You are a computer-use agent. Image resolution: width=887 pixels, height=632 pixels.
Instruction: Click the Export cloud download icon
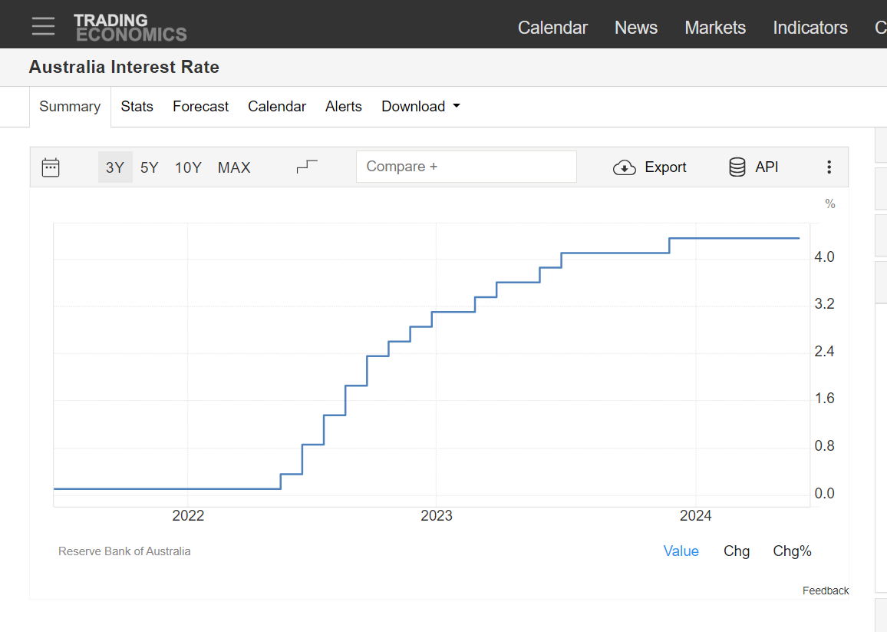(625, 167)
